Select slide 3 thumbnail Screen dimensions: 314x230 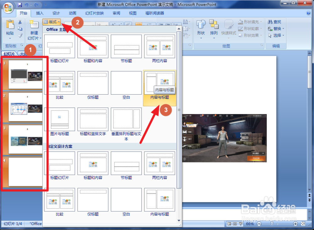point(25,139)
